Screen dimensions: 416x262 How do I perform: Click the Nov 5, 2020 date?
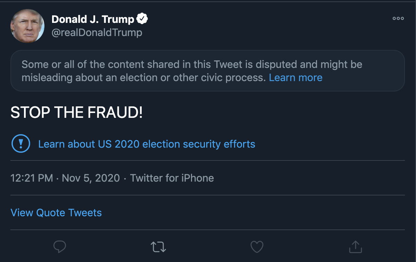tap(91, 178)
